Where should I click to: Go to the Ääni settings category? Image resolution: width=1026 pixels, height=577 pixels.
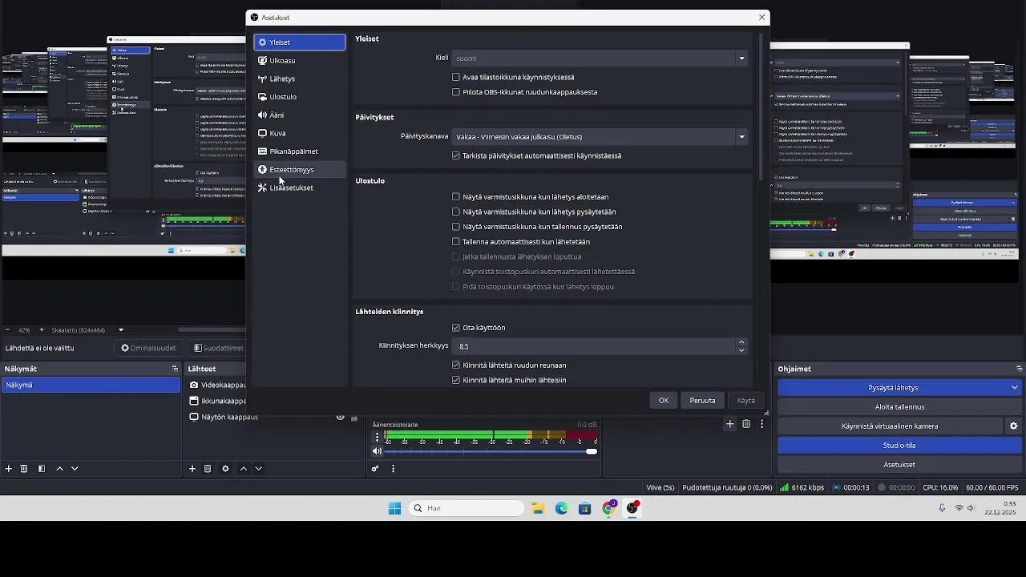click(x=300, y=115)
